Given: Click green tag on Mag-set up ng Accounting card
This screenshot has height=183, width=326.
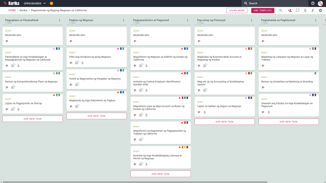Looking at the screenshot, I should 252,73.
